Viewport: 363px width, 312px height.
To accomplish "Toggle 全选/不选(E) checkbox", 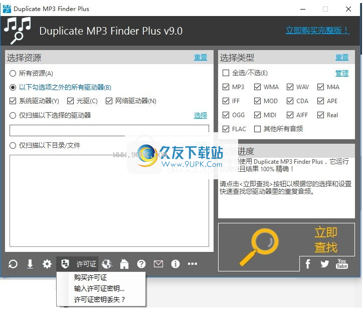I will pos(226,73).
